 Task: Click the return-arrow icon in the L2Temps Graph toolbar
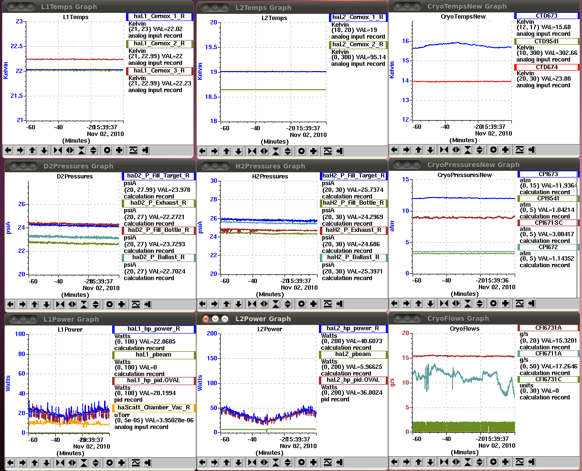[x=339, y=151]
